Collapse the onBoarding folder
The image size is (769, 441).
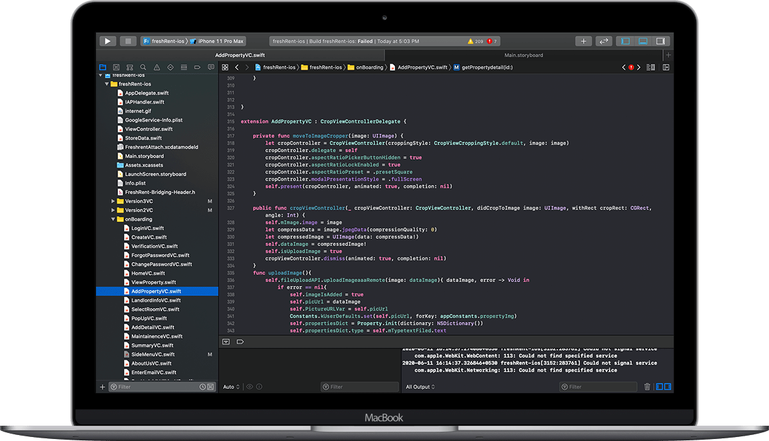tap(113, 219)
